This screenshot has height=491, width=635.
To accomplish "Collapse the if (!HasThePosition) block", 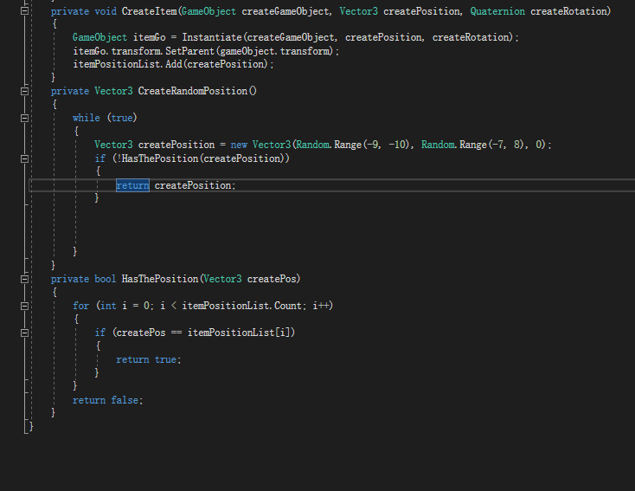I will [x=25, y=158].
